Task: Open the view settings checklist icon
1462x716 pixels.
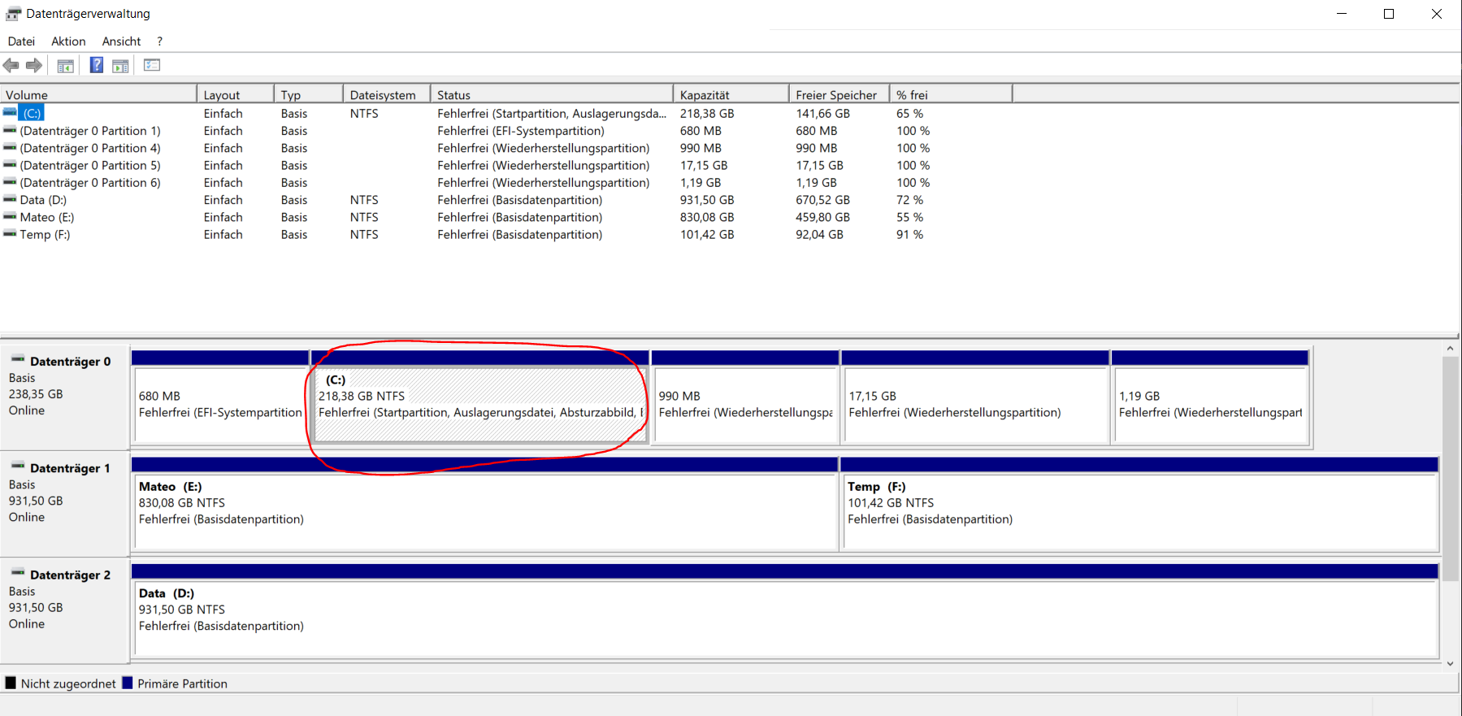Action: coord(152,65)
